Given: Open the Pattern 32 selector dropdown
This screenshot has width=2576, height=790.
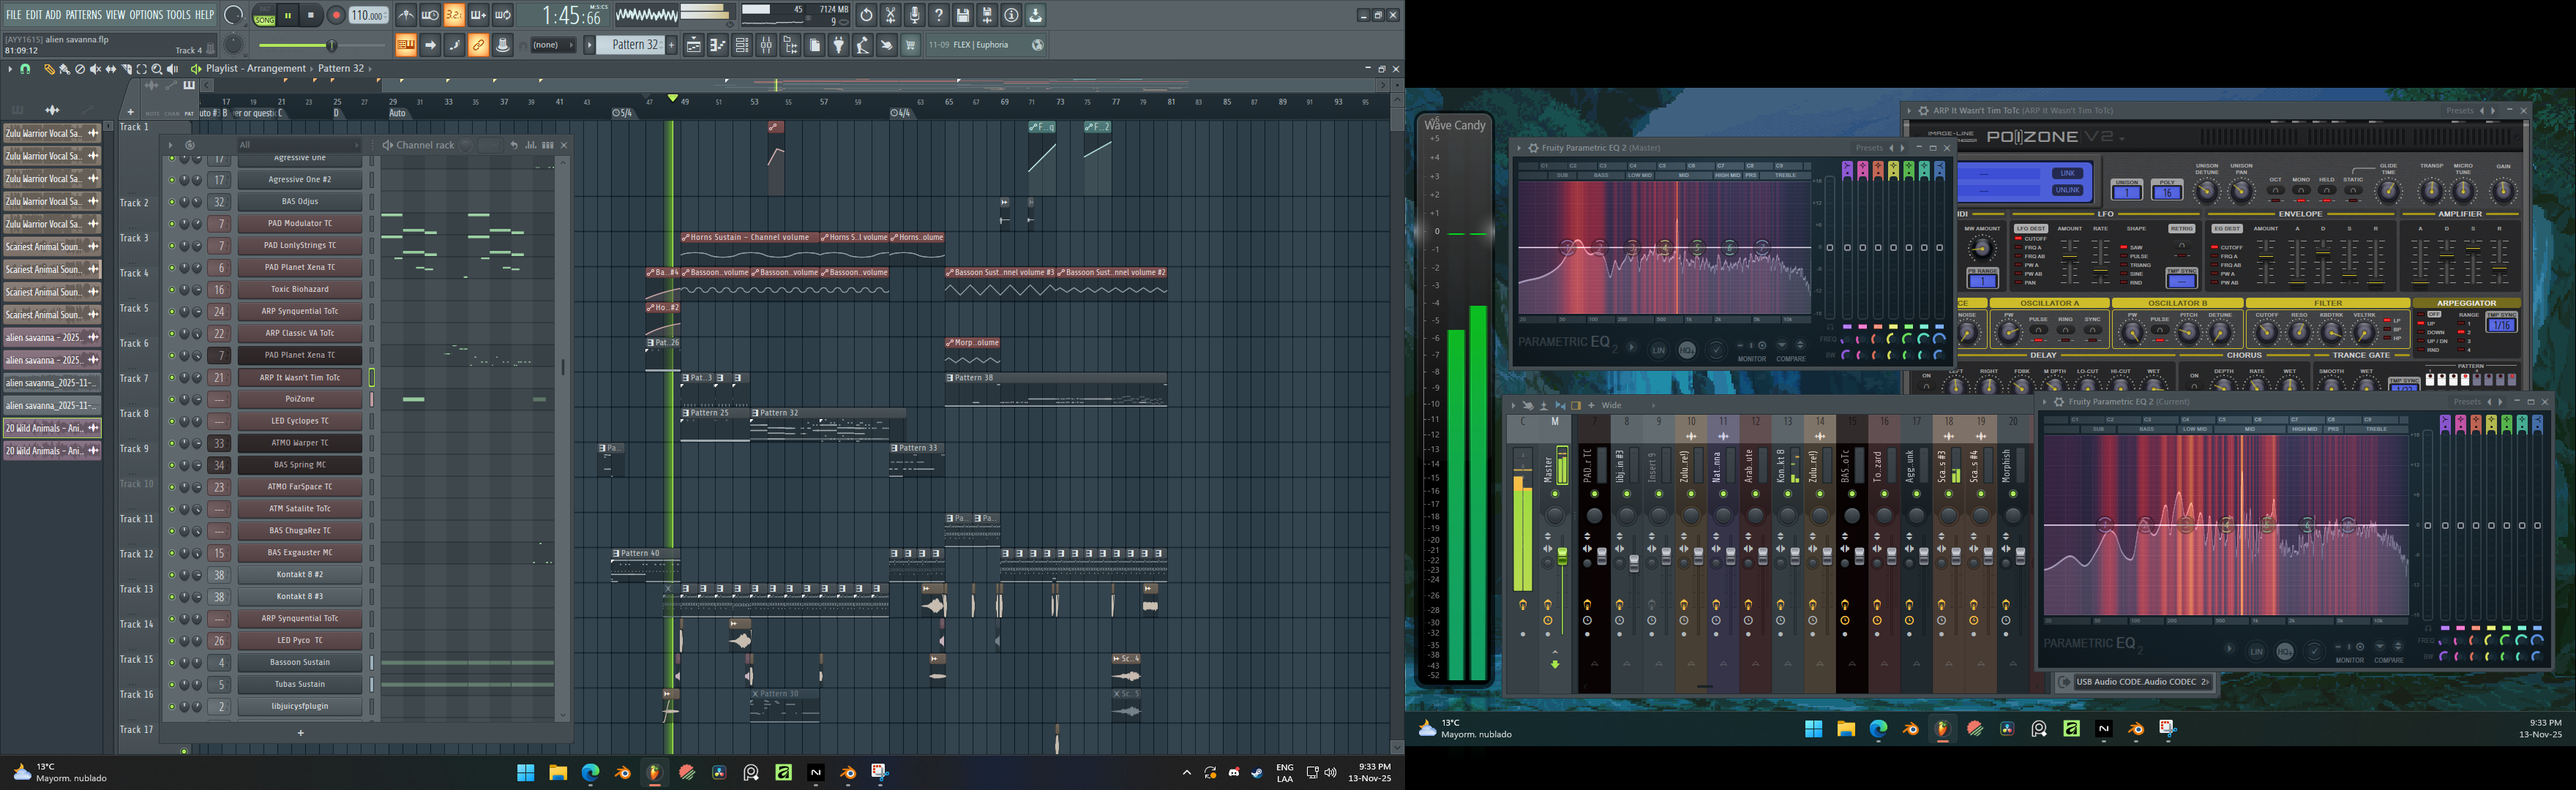Looking at the screenshot, I should click(630, 45).
